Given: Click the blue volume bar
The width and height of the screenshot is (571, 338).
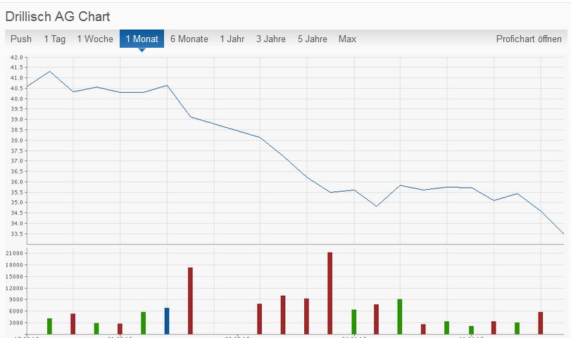Looking at the screenshot, I should point(167,321).
